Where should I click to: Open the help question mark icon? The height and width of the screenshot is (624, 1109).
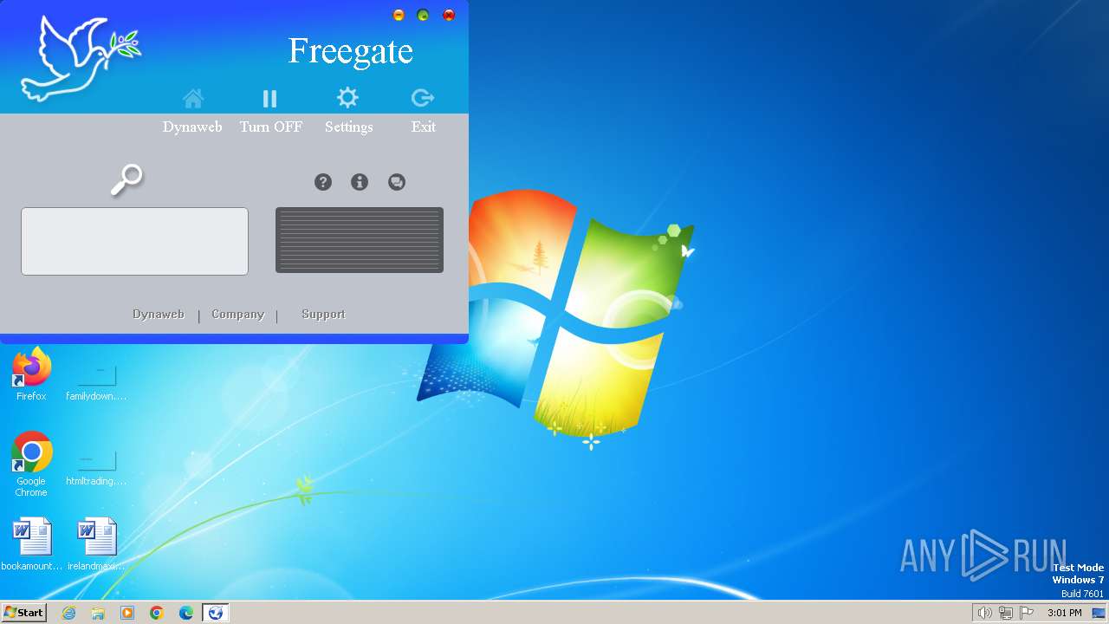tap(323, 182)
